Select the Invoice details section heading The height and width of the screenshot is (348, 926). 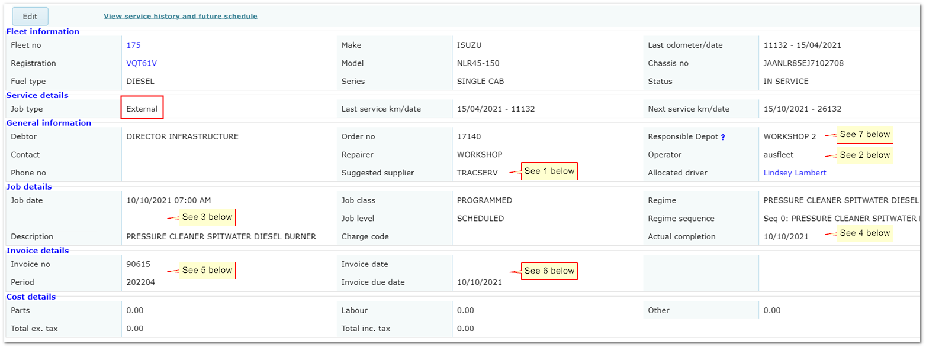click(37, 251)
